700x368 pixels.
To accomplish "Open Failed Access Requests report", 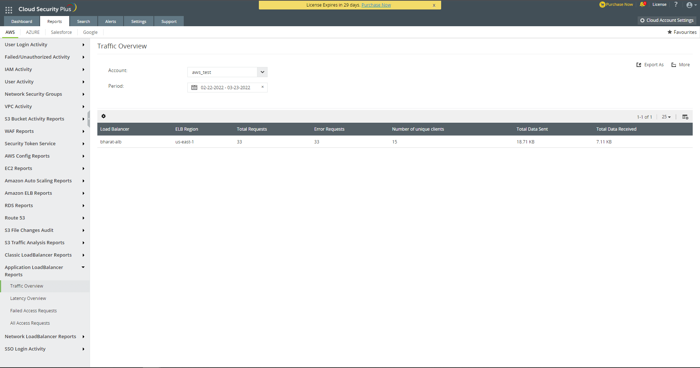I will (x=34, y=311).
